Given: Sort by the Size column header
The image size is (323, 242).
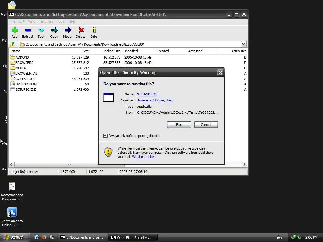Looking at the screenshot, I should [x=75, y=51].
